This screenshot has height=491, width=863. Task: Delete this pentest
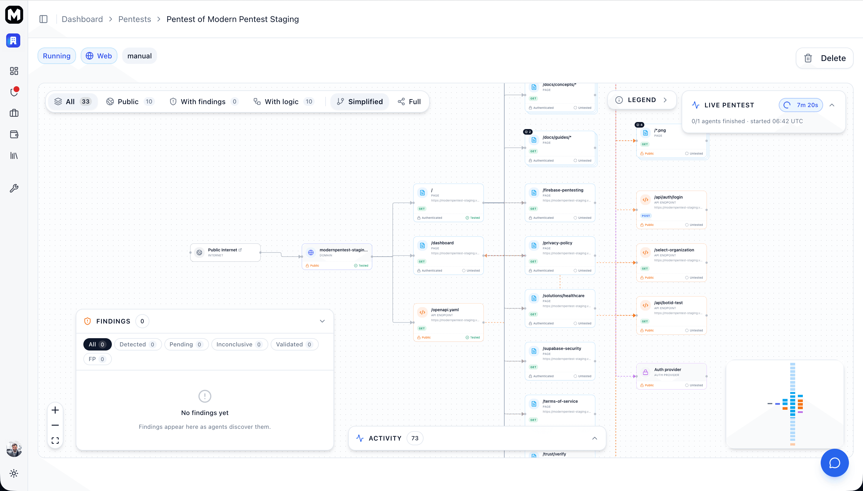(825, 58)
